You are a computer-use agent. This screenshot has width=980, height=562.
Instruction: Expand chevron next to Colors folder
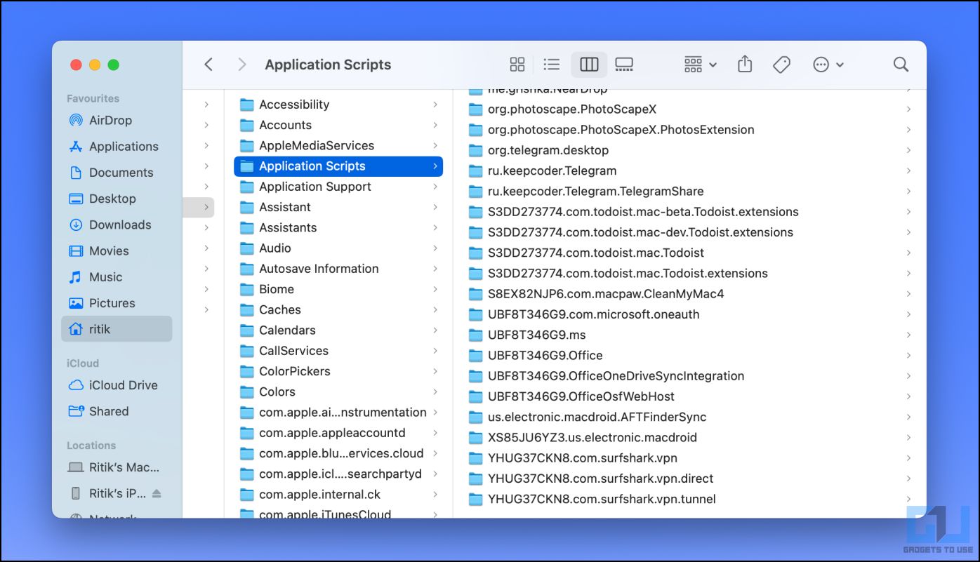[x=435, y=392]
